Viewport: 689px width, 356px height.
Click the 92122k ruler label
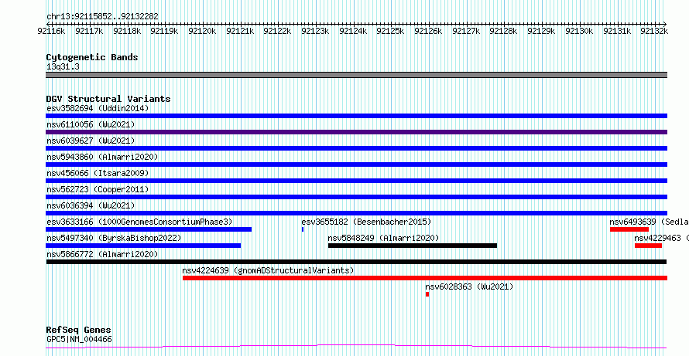point(277,31)
